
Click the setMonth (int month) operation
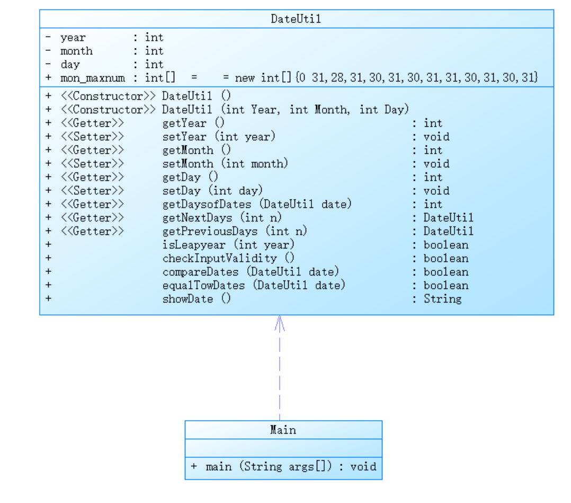pos(247,163)
